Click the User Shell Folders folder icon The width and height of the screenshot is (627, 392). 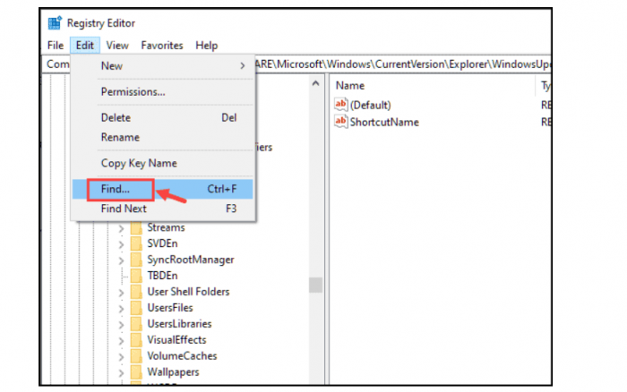pos(136,292)
